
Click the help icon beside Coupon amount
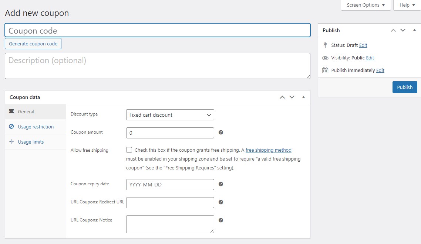pos(221,133)
